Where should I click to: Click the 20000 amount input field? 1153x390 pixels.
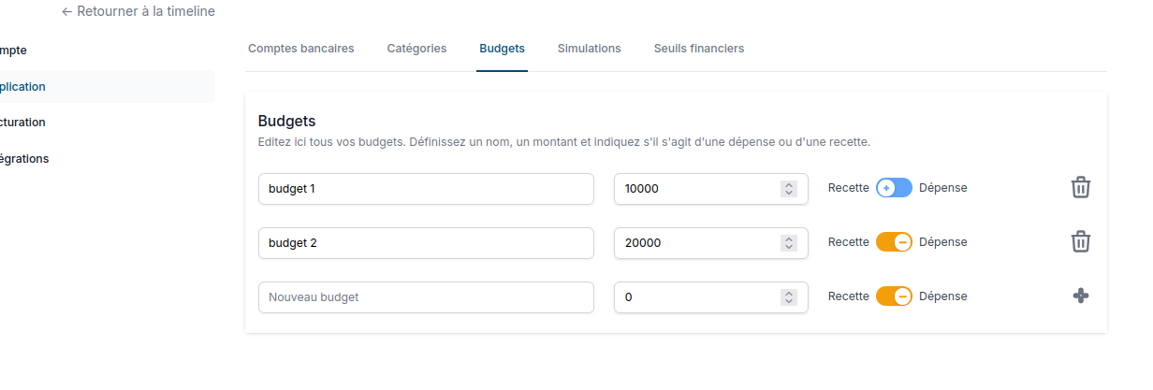point(697,243)
